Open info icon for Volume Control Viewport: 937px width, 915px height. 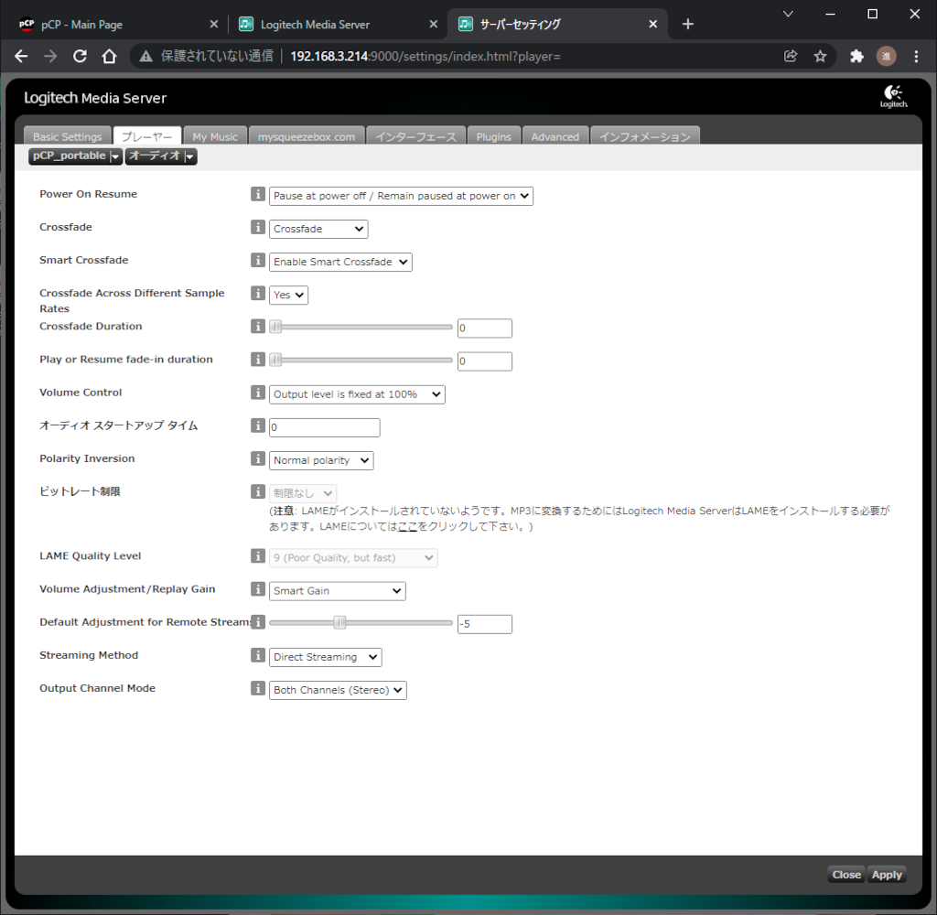coord(257,393)
